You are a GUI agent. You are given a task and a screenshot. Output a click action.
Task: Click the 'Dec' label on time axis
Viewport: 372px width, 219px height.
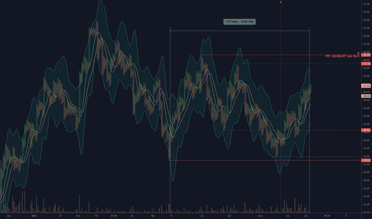[9, 216]
